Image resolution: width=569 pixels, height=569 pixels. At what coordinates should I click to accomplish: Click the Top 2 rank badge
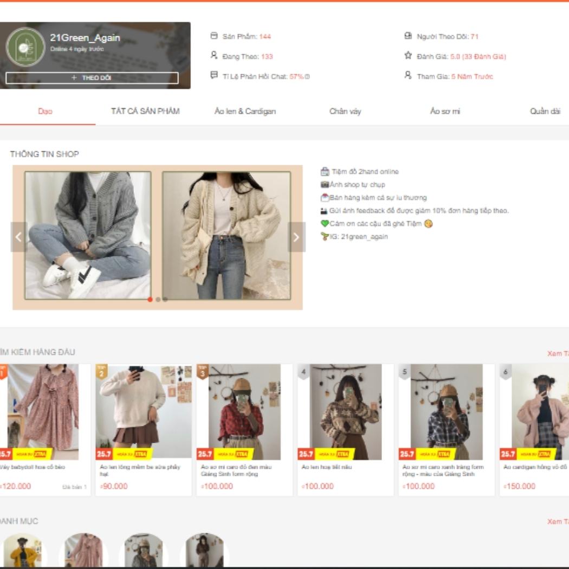pos(101,372)
